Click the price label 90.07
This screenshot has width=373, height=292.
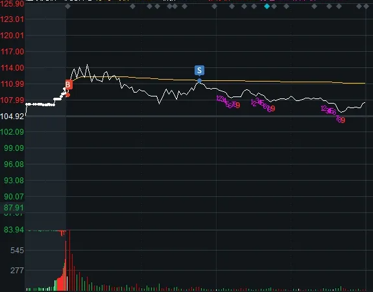click(14, 197)
